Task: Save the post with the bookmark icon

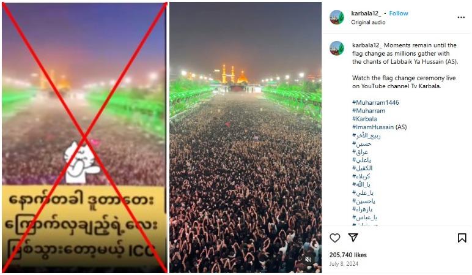Action: 462,238
